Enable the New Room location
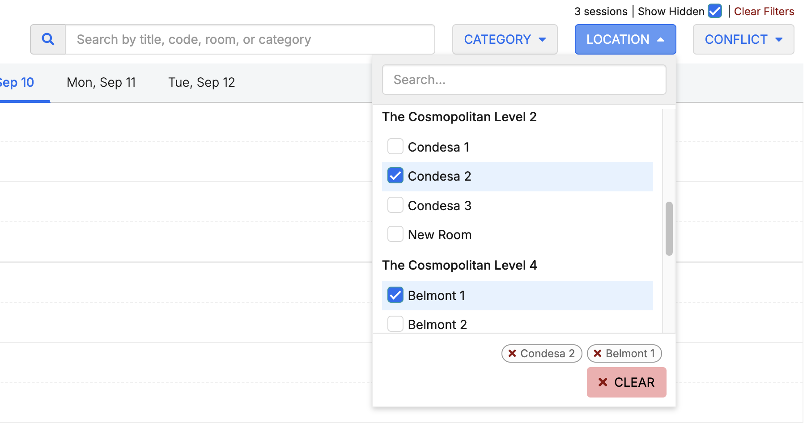Viewport: 807px width, 423px height. (395, 234)
